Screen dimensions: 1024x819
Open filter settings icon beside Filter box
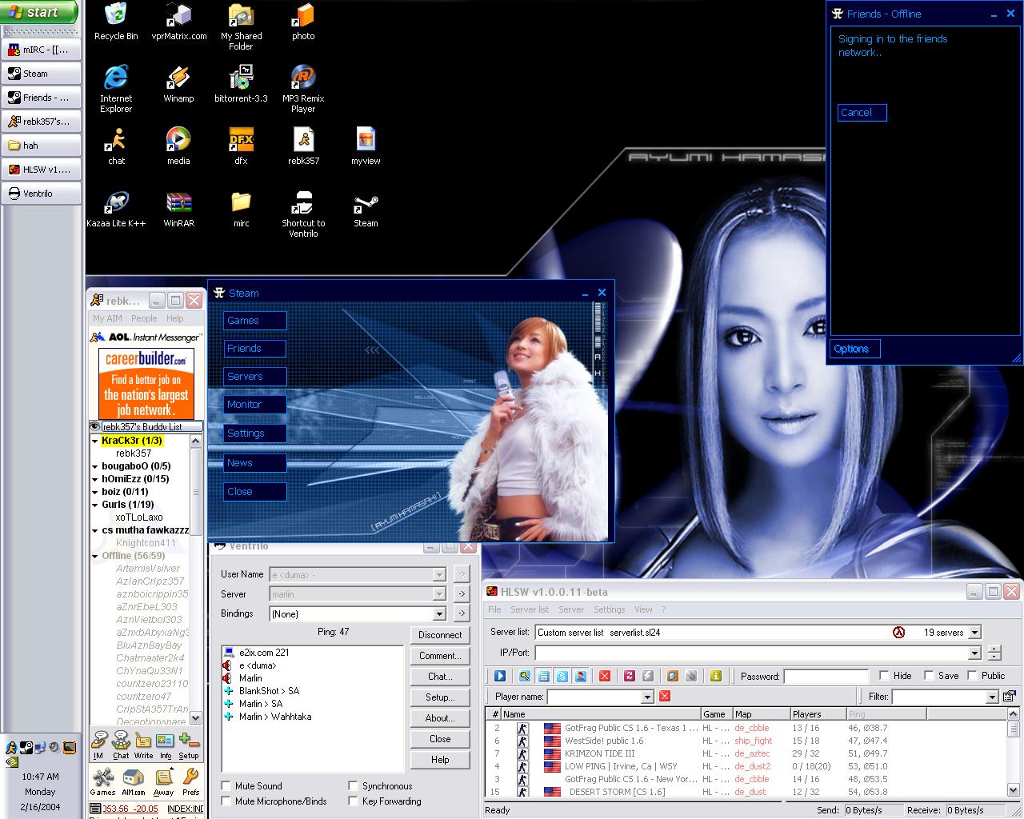point(1009,697)
